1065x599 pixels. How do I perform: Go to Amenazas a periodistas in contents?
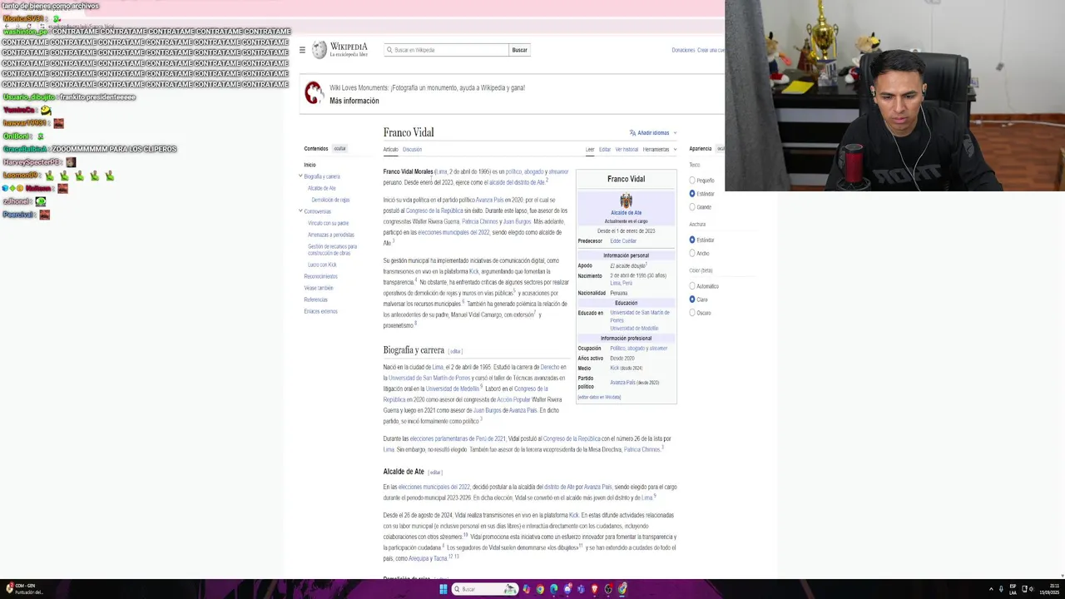pos(330,235)
